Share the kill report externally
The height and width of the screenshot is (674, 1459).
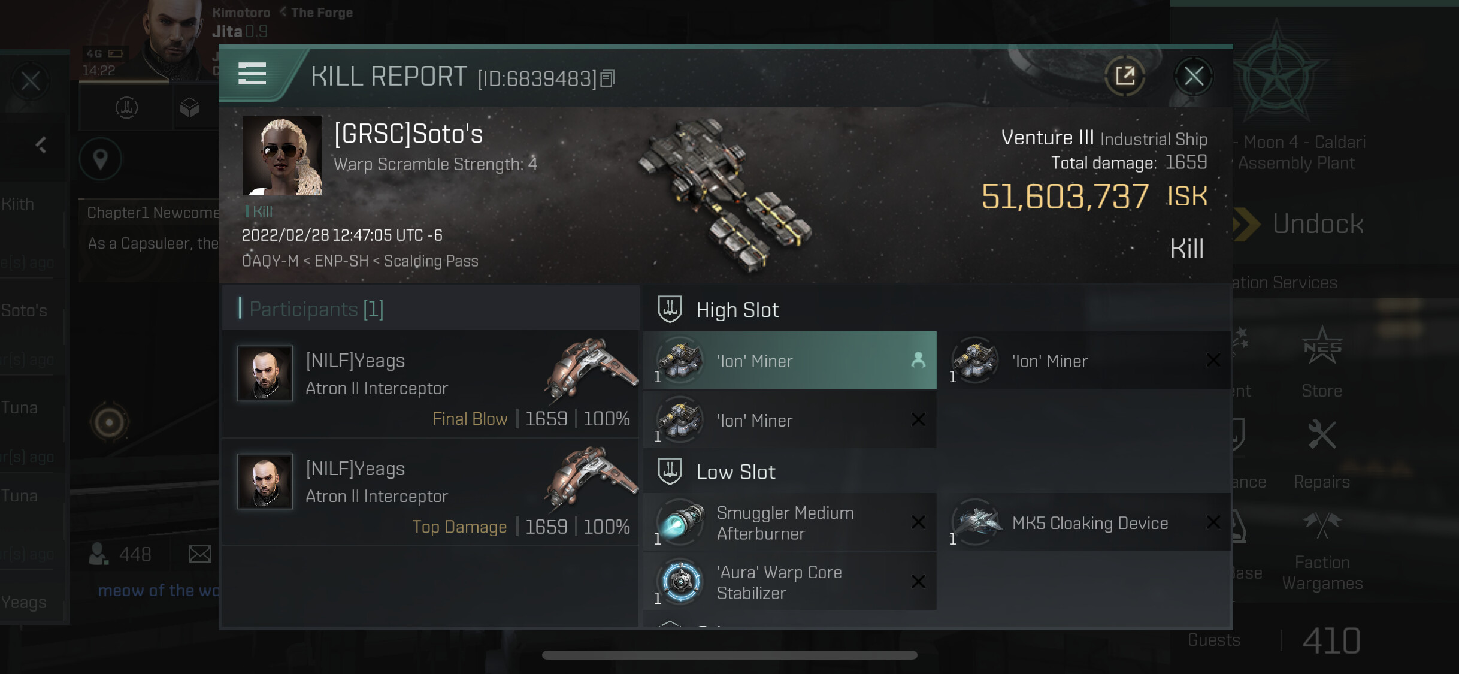pos(1125,76)
